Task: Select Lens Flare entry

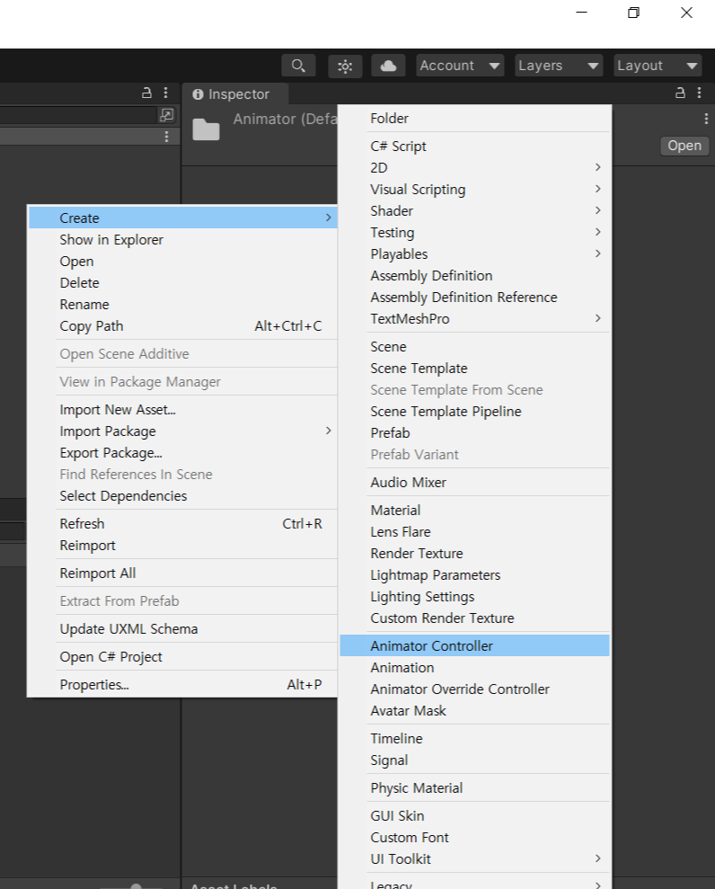Action: [475, 532]
